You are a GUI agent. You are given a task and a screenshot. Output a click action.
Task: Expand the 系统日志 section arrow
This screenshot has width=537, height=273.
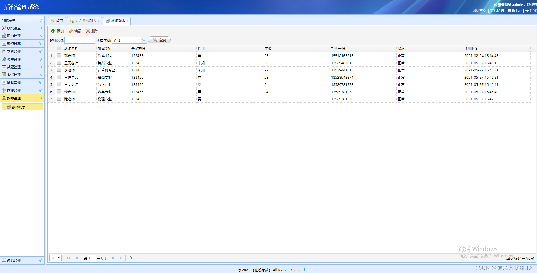coord(41,44)
